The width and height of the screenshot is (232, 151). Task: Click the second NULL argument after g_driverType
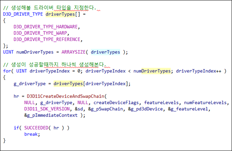click(83, 103)
